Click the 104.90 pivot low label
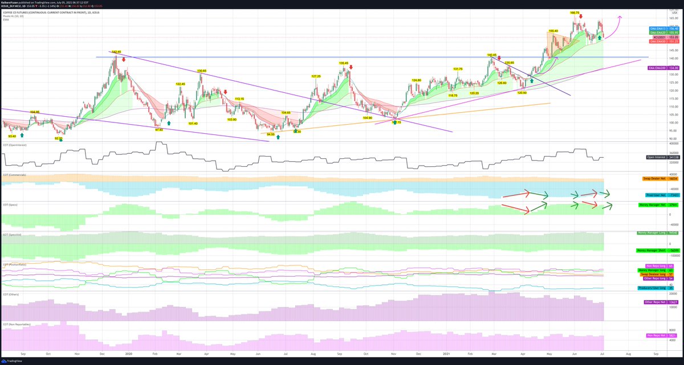The width and height of the screenshot is (684, 365). pyautogui.click(x=368, y=117)
